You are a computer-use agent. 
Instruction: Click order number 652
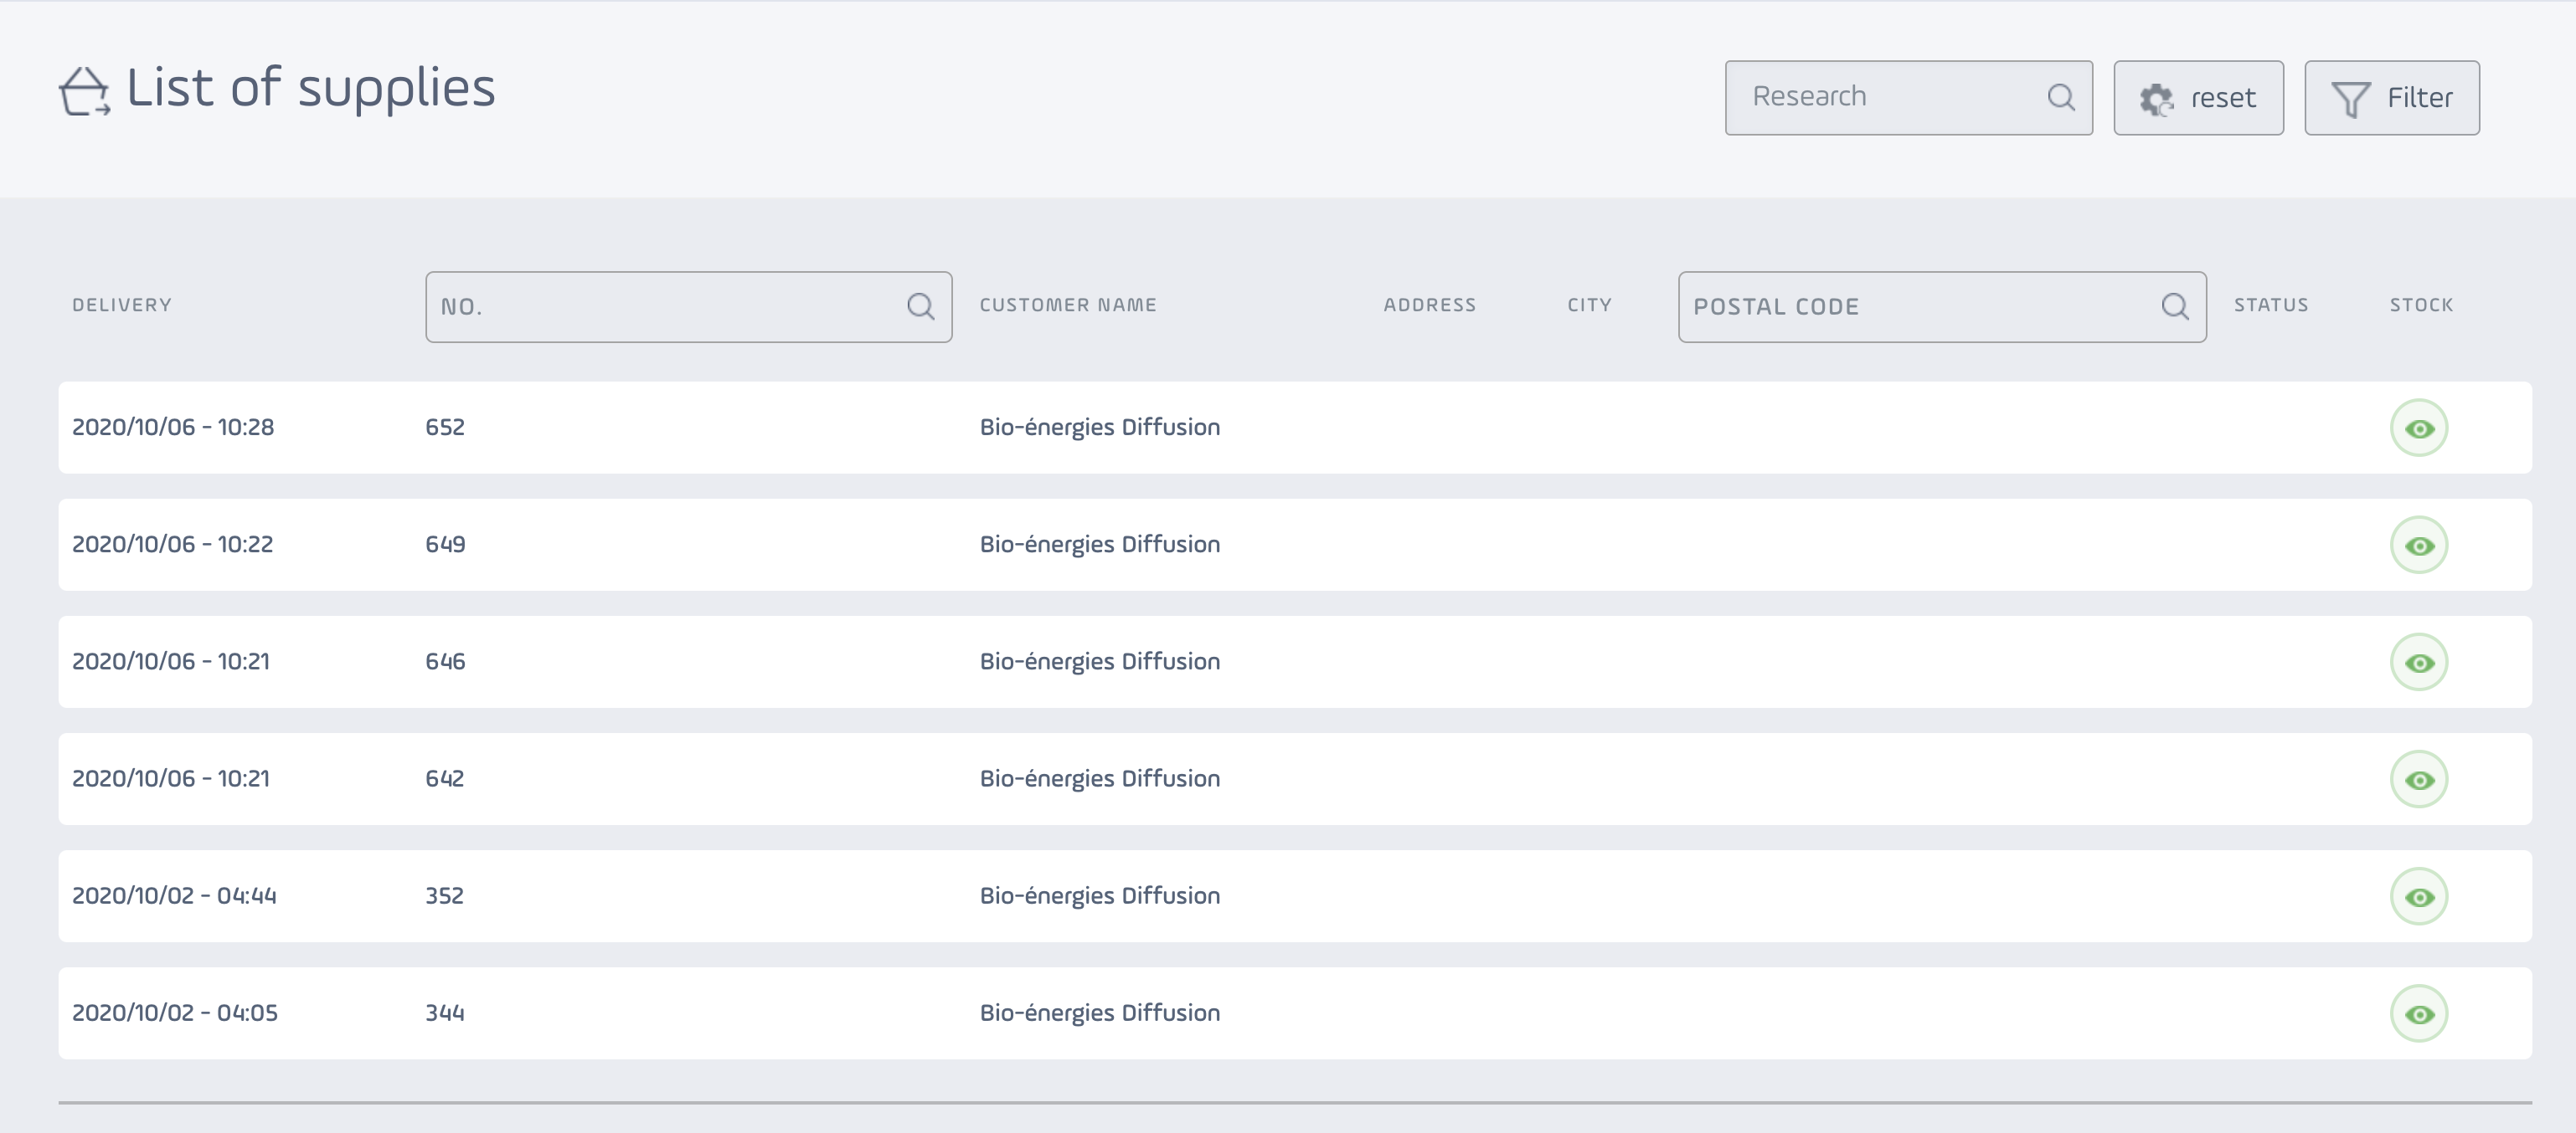click(445, 427)
